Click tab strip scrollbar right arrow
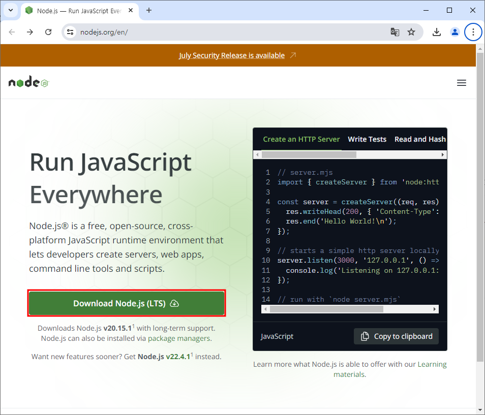This screenshot has height=415, width=485. point(443,154)
